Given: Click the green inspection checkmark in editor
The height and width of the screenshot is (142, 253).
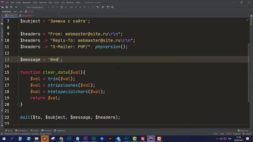Looking at the screenshot, I should point(247,20).
